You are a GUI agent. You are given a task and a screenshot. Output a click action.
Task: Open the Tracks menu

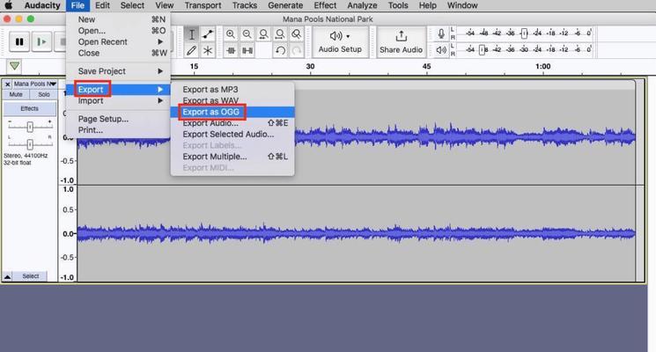[245, 5]
